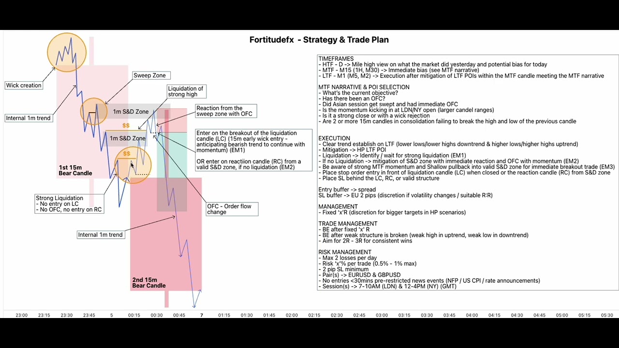
Task: Click the 'SL buffer -> EU 2 pips' line
Action: pyautogui.click(x=406, y=195)
